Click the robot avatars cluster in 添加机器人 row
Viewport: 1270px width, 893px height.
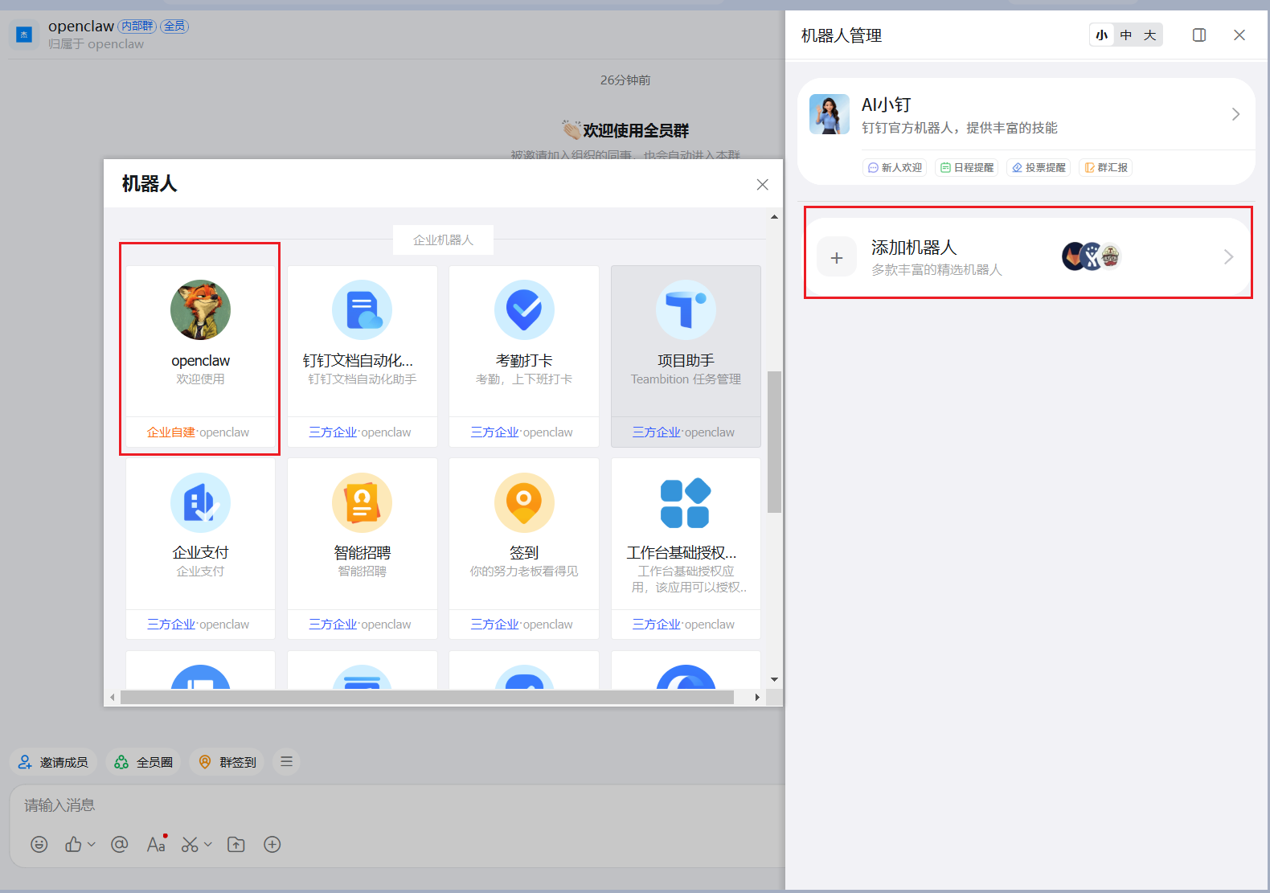1092,256
